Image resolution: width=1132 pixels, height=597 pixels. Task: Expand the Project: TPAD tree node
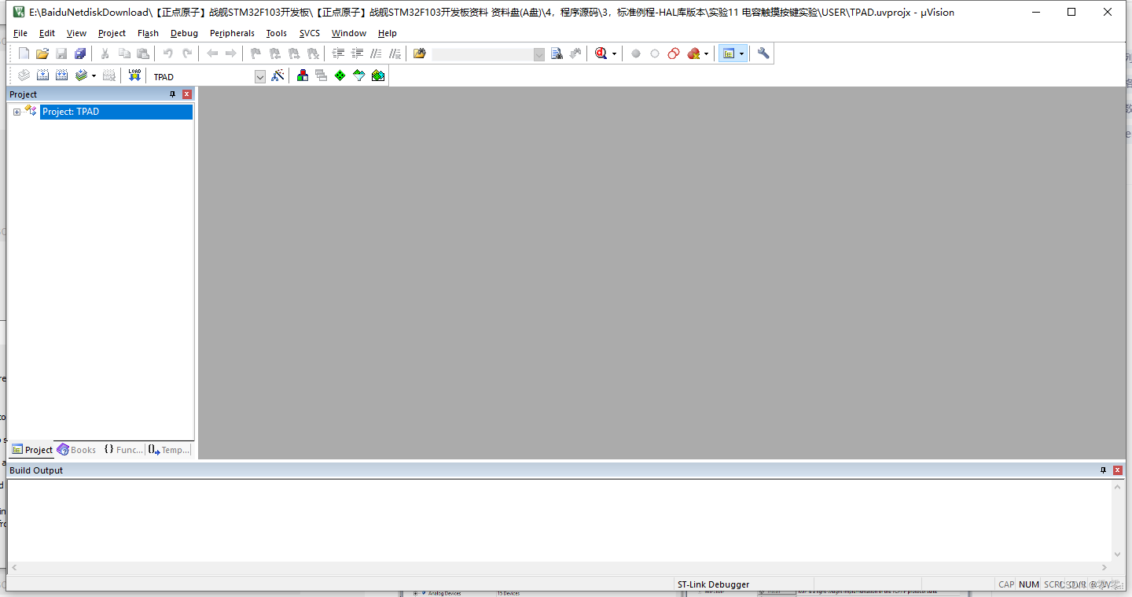17,112
